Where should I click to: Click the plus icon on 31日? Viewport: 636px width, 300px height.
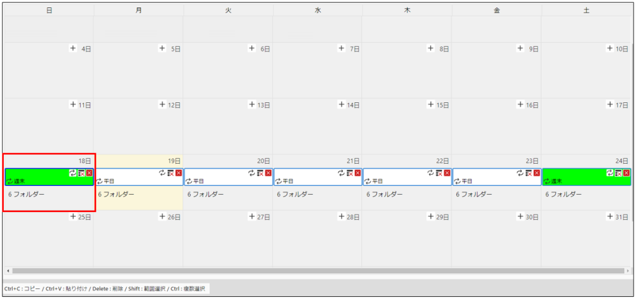coord(610,216)
